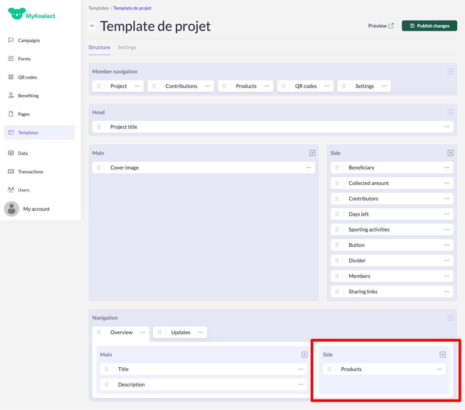The width and height of the screenshot is (465, 410).
Task: Select the Updates navigation tab
Action: 180,332
